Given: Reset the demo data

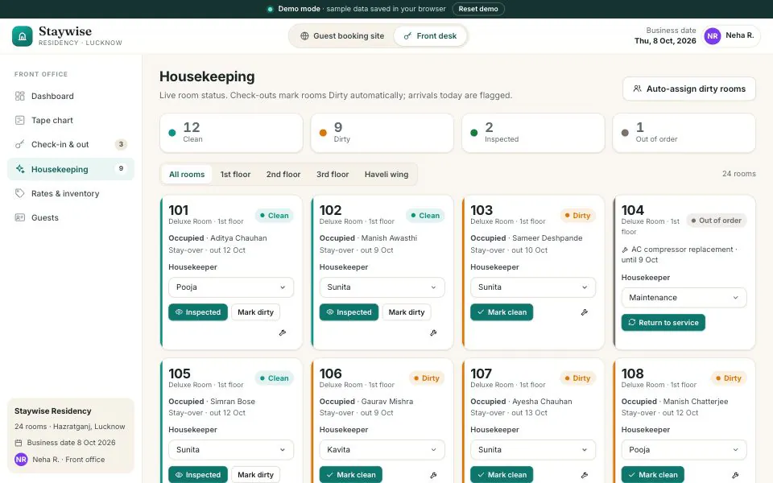Looking at the screenshot, I should click(x=478, y=9).
